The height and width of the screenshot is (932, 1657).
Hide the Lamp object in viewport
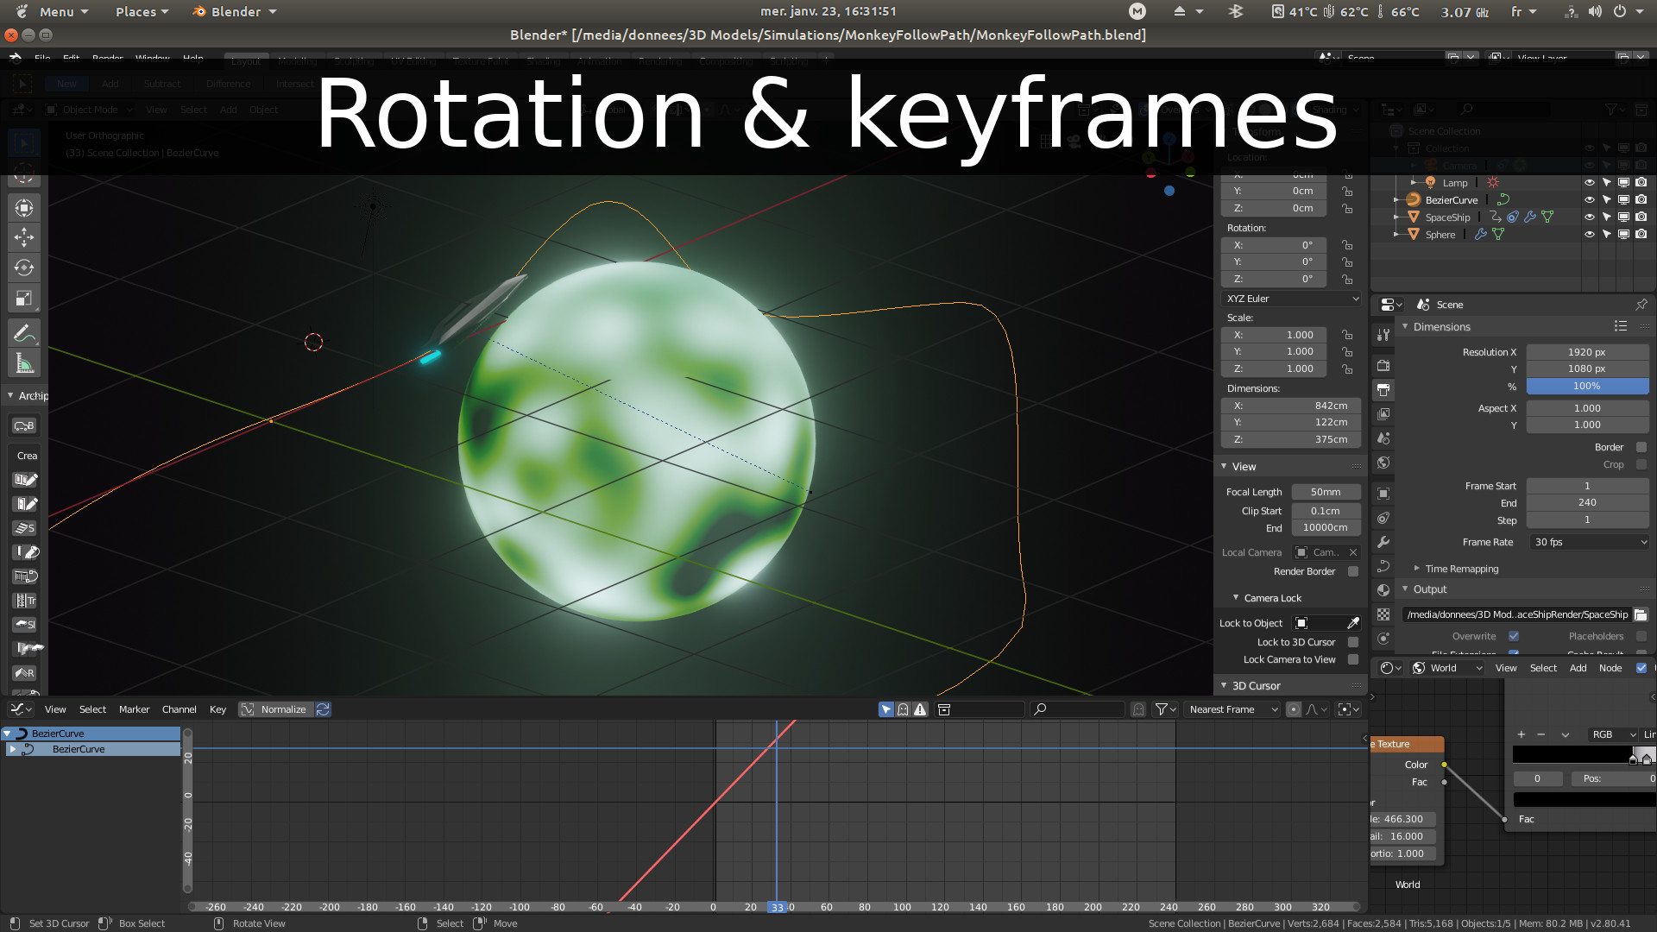(1589, 183)
